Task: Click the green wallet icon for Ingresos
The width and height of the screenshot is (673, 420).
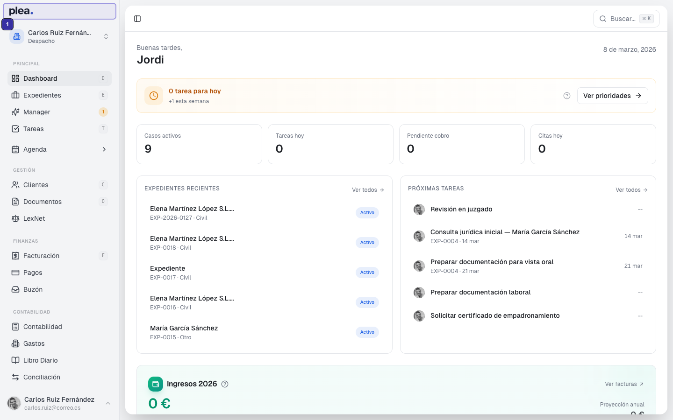Action: pos(156,384)
